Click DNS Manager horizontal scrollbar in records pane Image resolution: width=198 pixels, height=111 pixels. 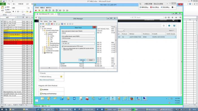[83, 68]
